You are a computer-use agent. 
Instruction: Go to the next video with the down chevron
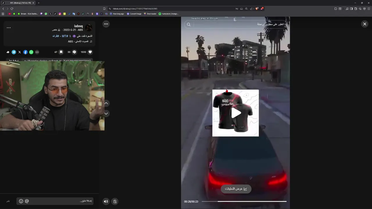click(x=106, y=113)
